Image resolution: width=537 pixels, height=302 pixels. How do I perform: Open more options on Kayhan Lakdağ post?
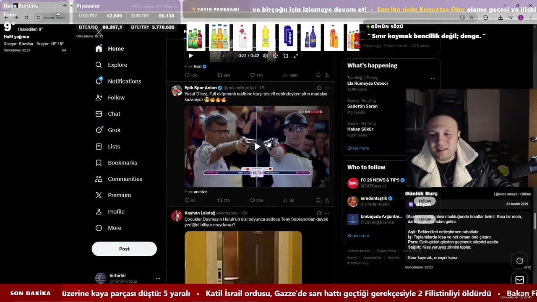coord(327,213)
